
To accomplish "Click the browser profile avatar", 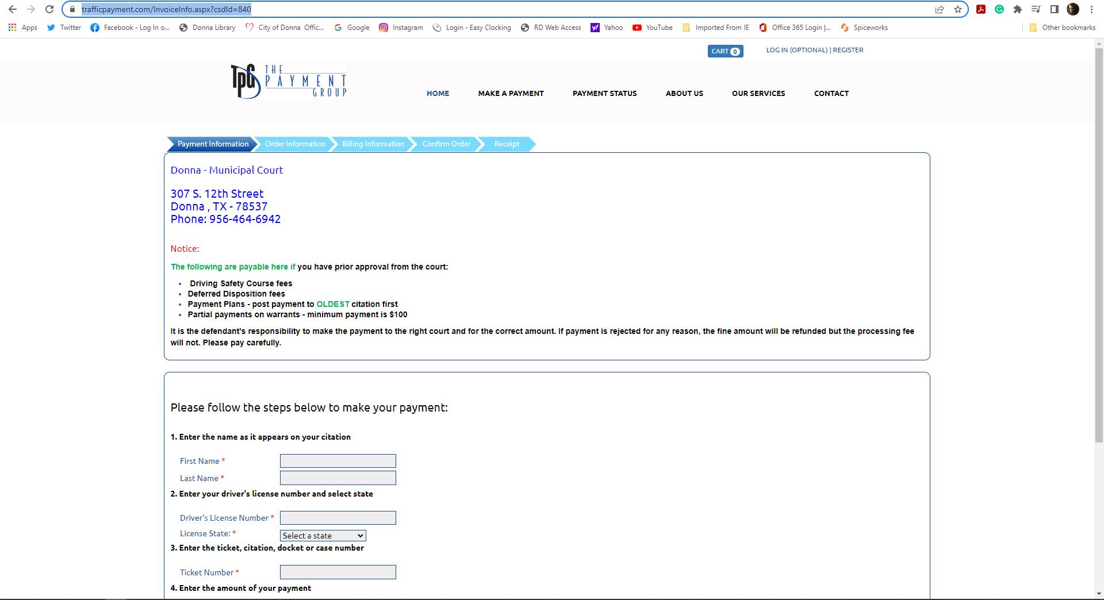I will [1073, 9].
